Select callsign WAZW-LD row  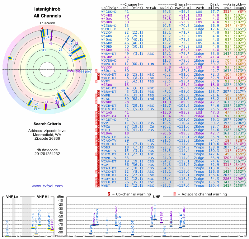[x=174, y=137]
